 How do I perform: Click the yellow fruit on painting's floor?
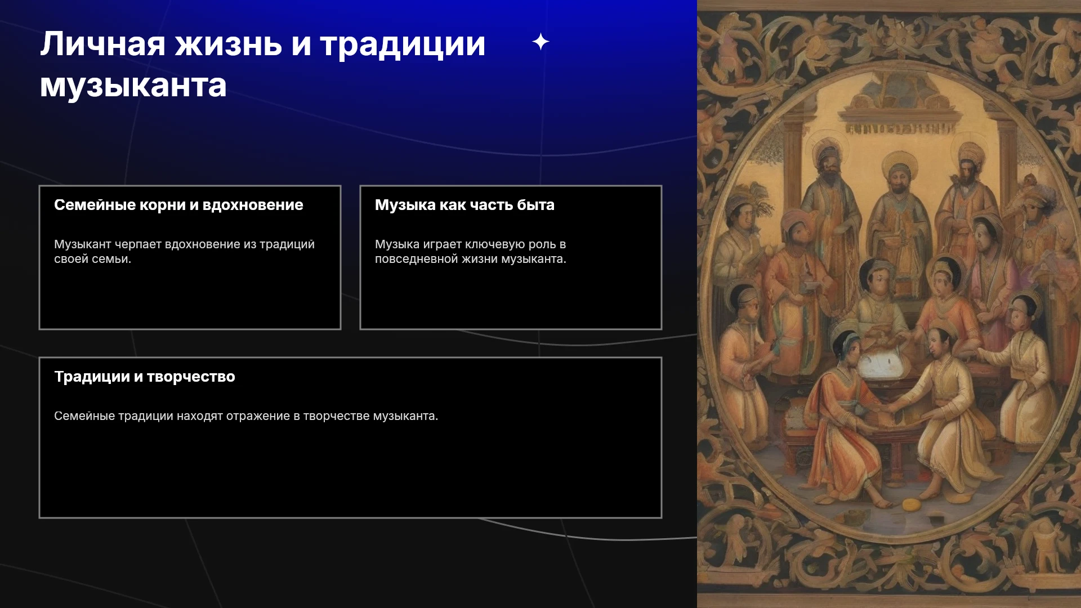(x=910, y=504)
